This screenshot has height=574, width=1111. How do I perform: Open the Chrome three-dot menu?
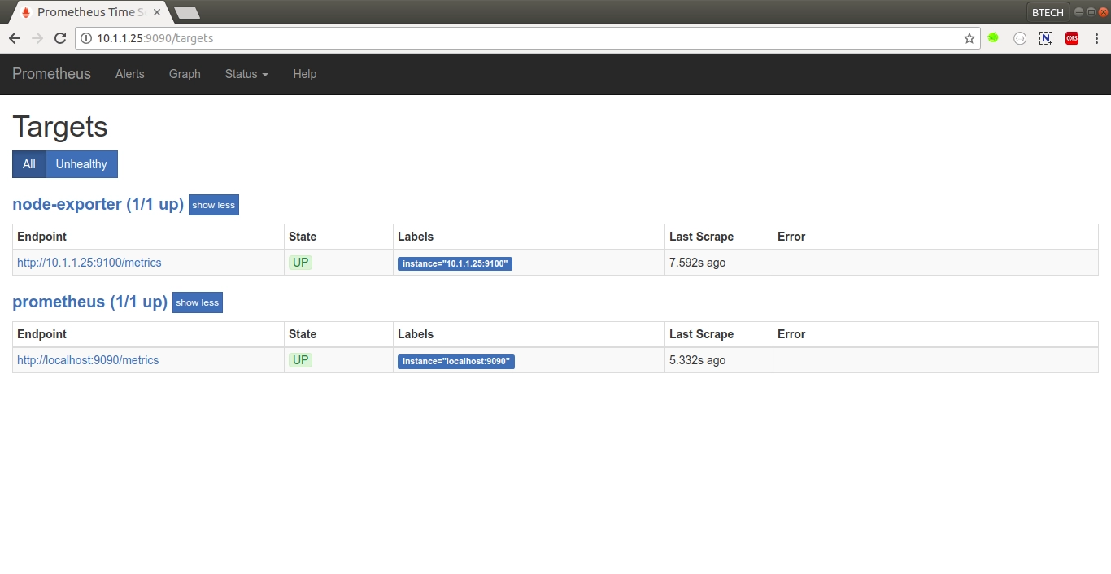[x=1097, y=38]
